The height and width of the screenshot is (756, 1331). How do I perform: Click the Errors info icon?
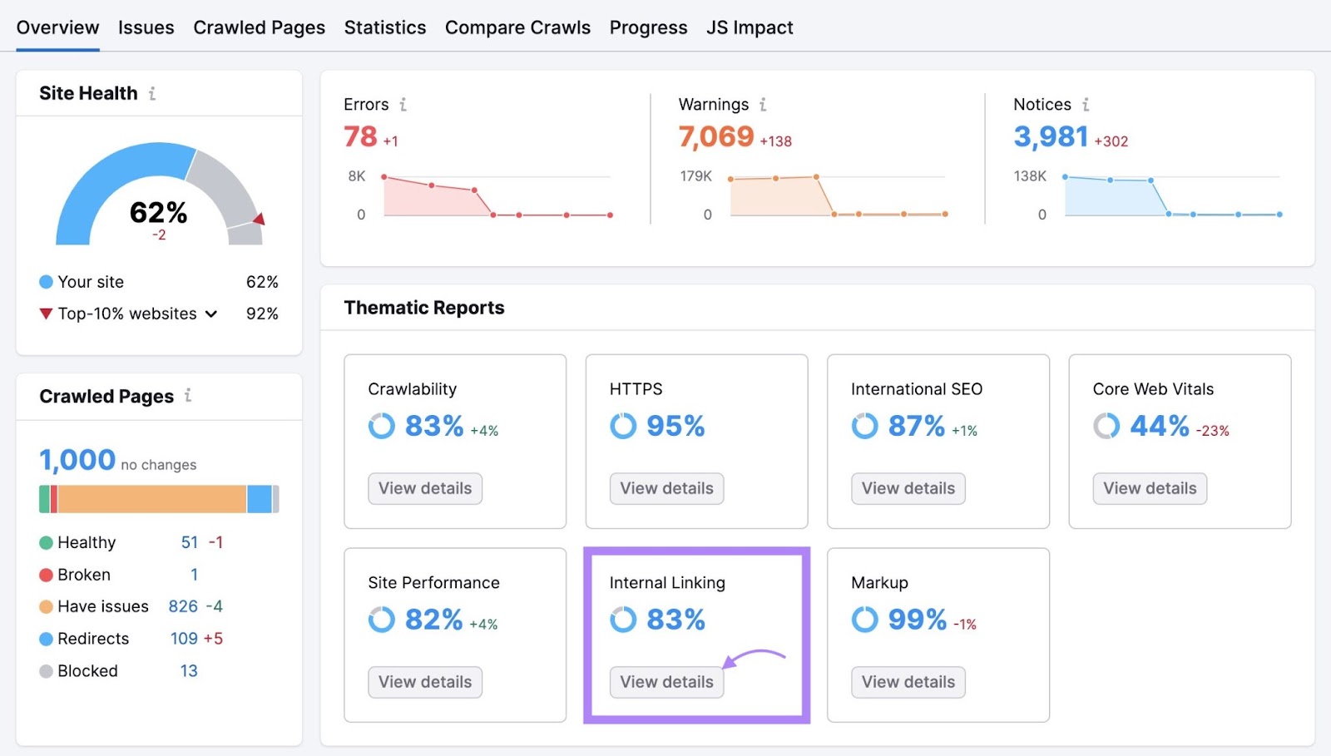pyautogui.click(x=404, y=105)
